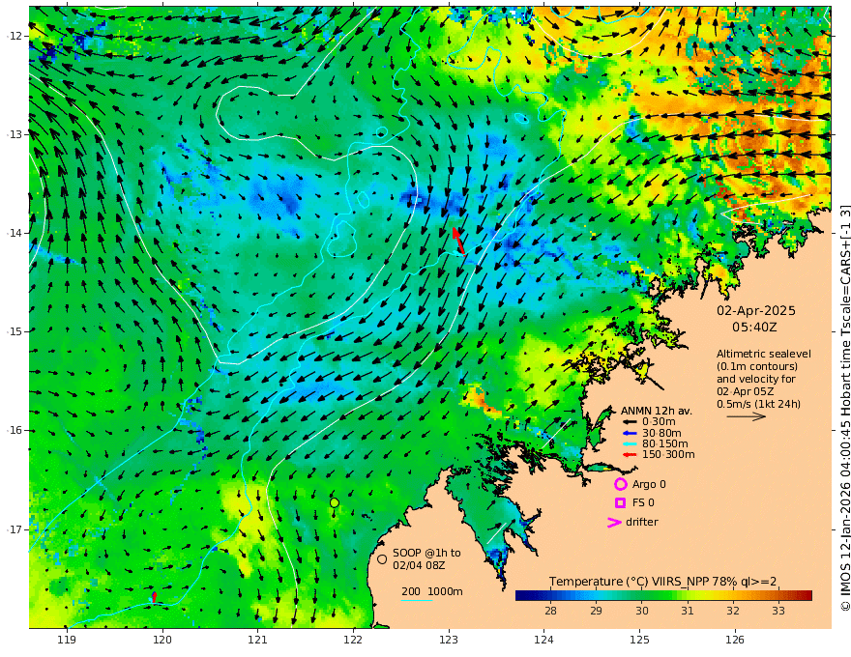Click the dark blue end of temperature colorbar

(522, 596)
